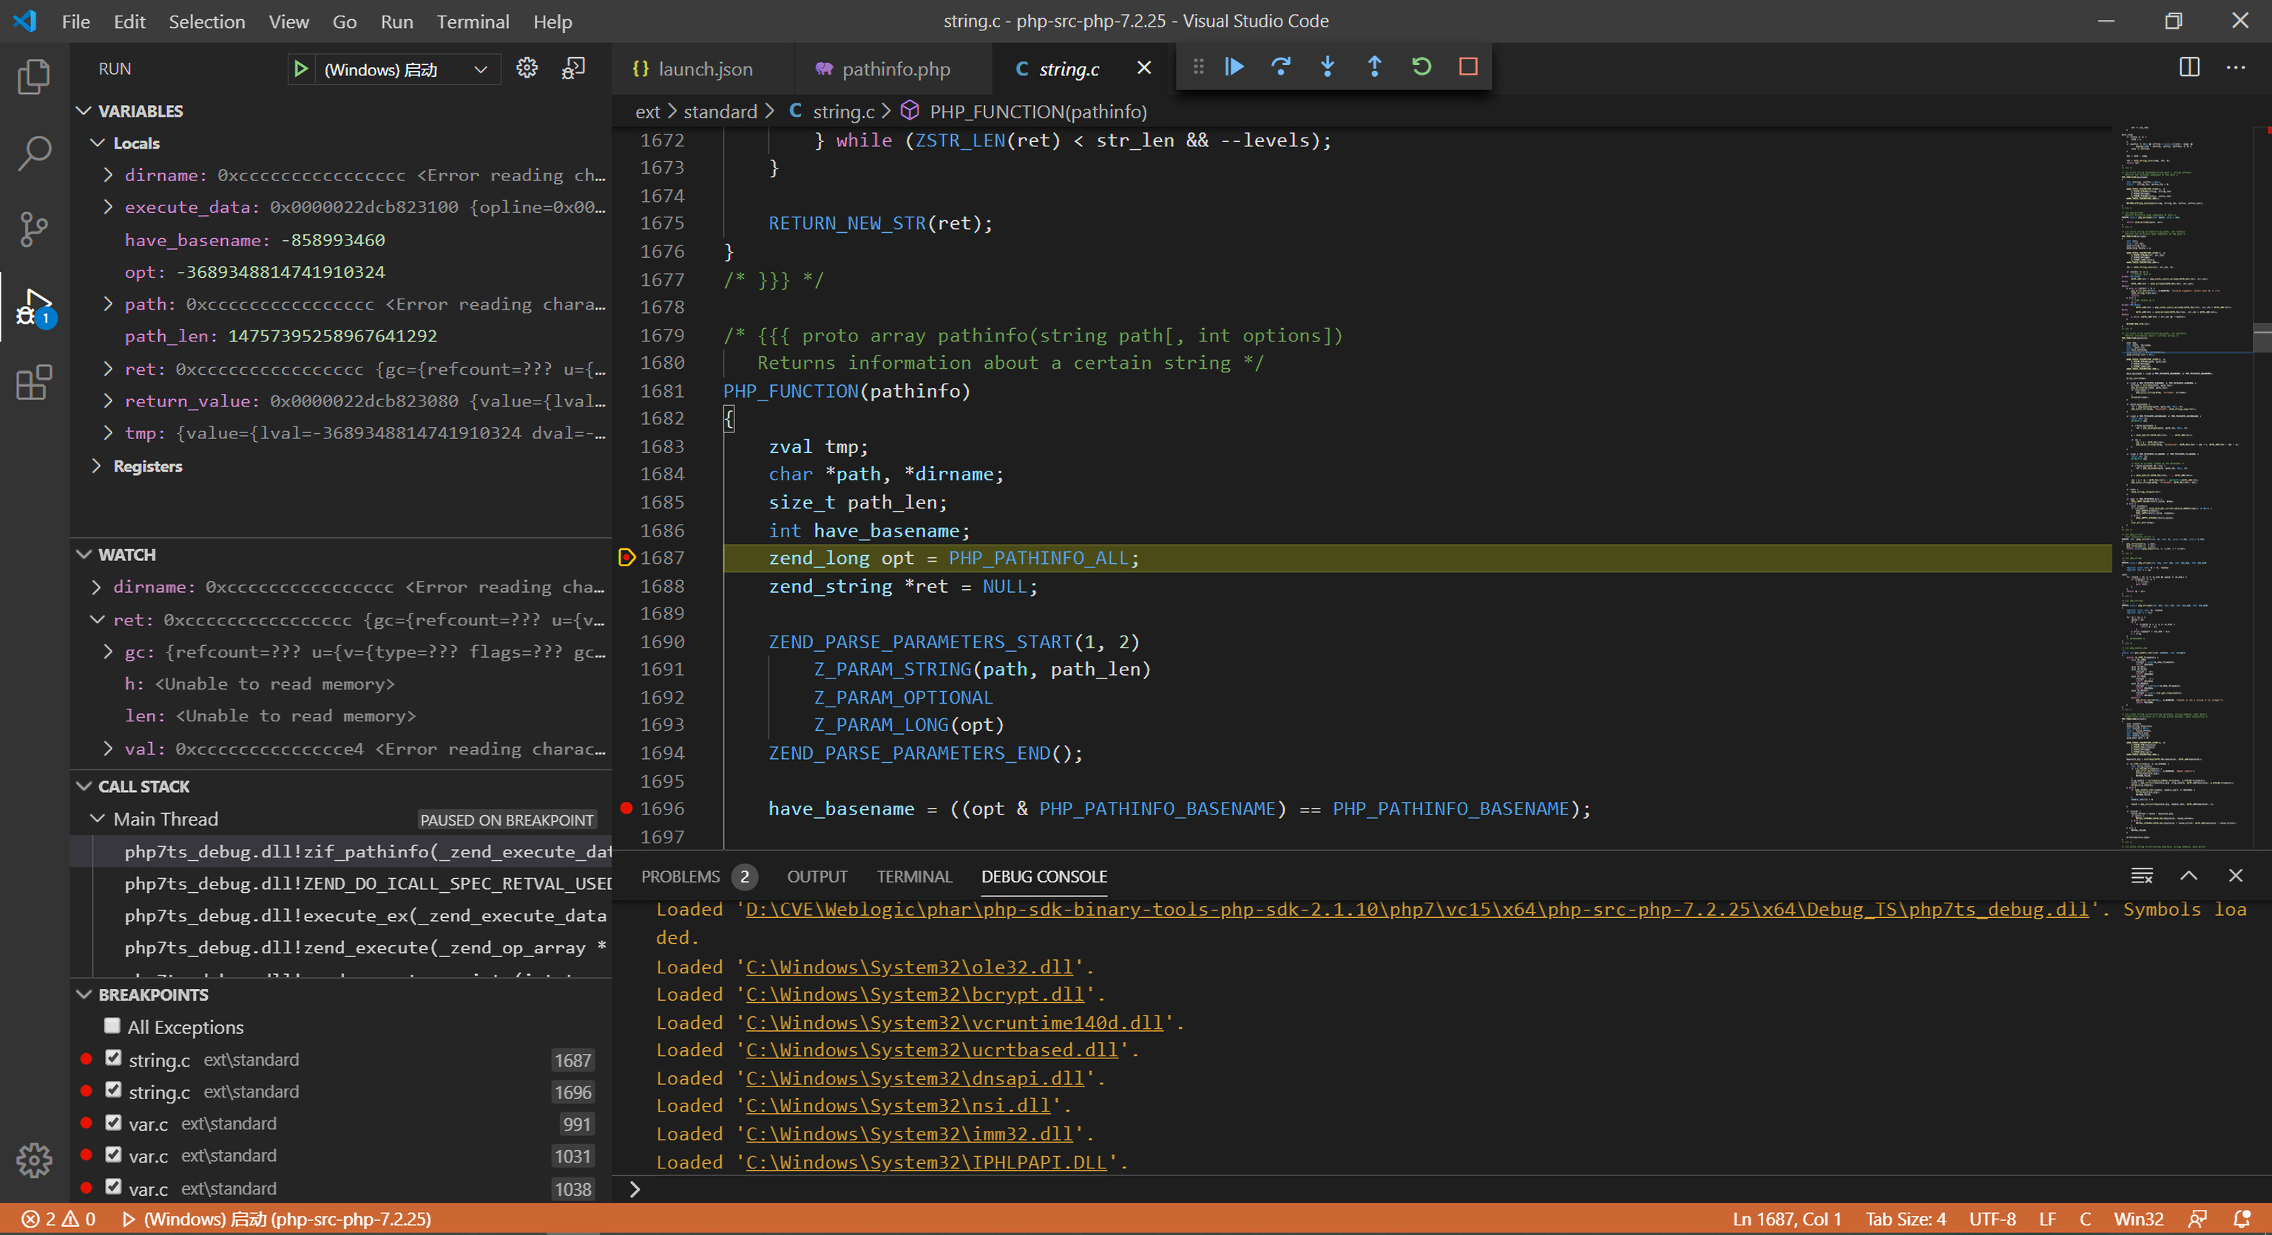Open notifications bell in status bar

tap(2241, 1219)
